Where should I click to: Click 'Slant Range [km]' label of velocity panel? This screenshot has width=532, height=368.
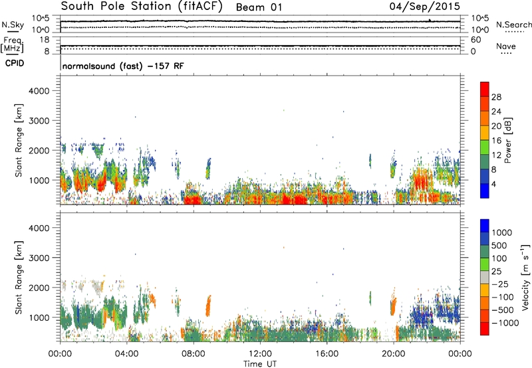click(x=19, y=278)
